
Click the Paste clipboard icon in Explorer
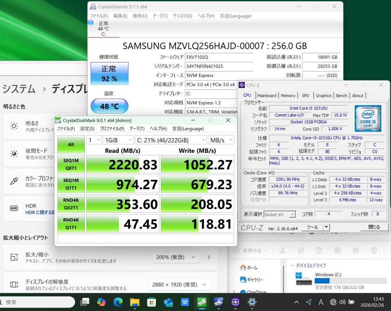[319, 250]
